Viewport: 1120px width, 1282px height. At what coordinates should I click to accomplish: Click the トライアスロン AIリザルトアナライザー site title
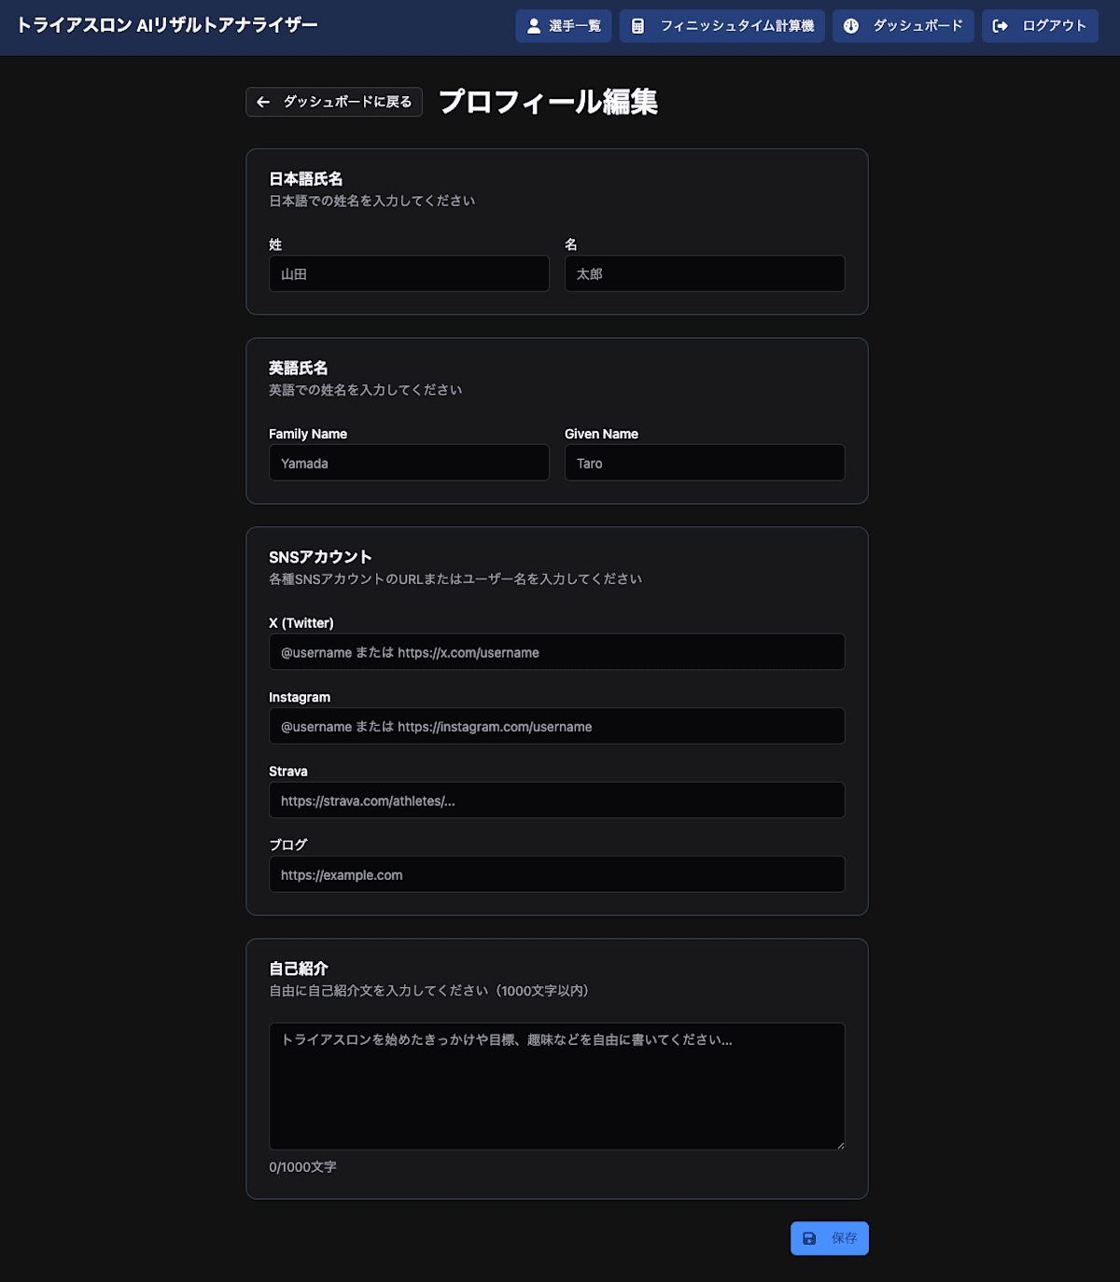pyautogui.click(x=168, y=25)
